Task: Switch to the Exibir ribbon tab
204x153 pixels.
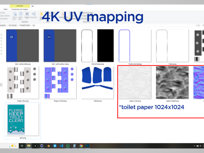Action: [6, 9]
